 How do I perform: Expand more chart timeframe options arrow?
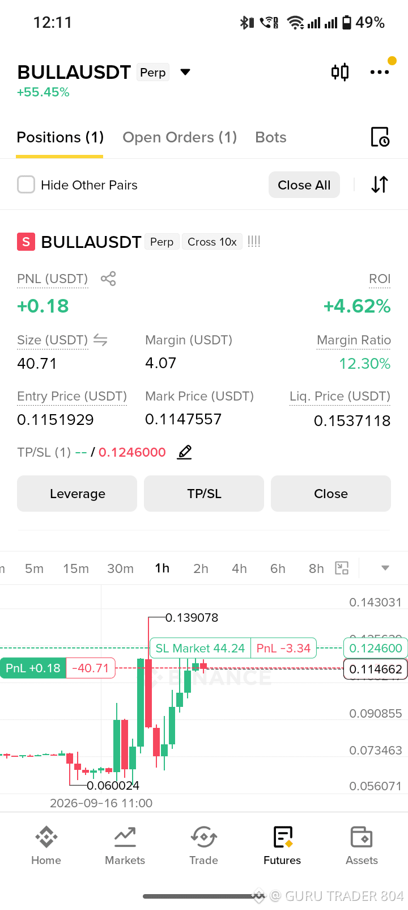pos(385,568)
